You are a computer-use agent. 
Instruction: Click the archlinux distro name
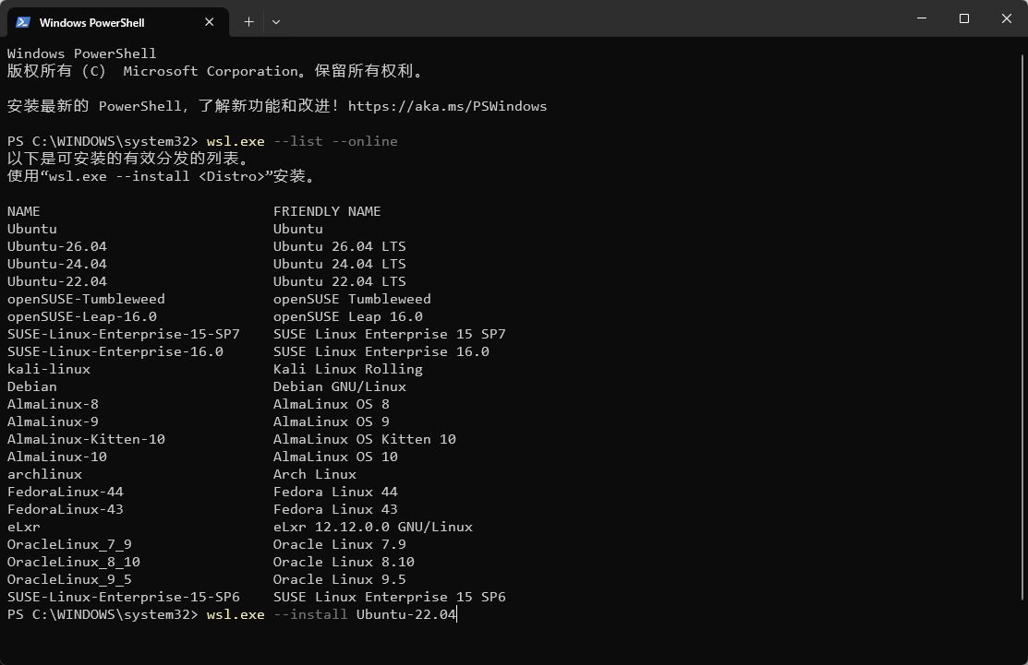click(44, 474)
